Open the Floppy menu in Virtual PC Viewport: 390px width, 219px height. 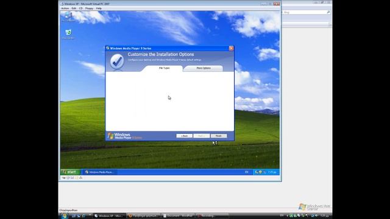point(89,9)
